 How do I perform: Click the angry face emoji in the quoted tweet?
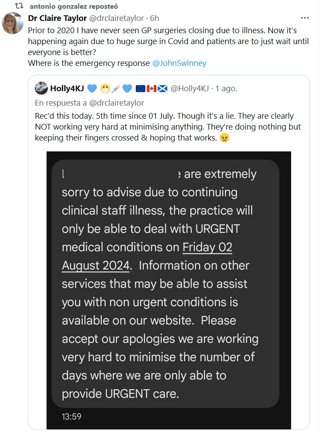coord(224,137)
